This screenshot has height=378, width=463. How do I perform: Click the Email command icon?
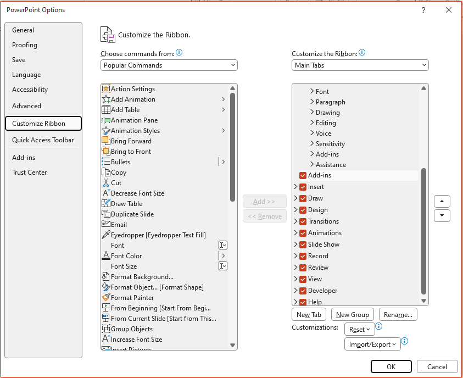click(105, 224)
